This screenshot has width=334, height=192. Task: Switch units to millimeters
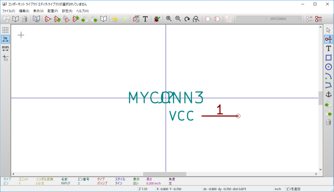point(5,48)
